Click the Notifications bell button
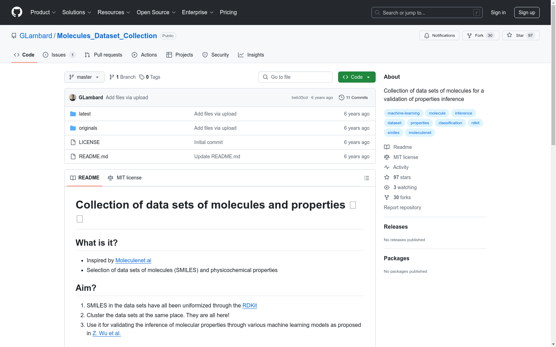Screen dimensions: 556x347 440,35
